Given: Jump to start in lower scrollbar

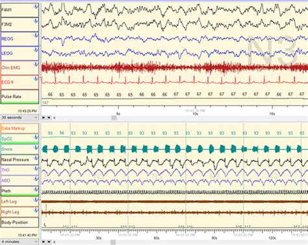Looking at the screenshot, I should (x=44, y=242).
